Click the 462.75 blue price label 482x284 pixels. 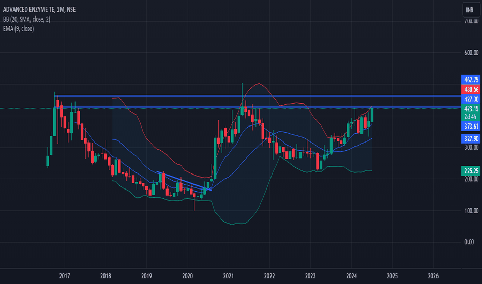(x=471, y=80)
